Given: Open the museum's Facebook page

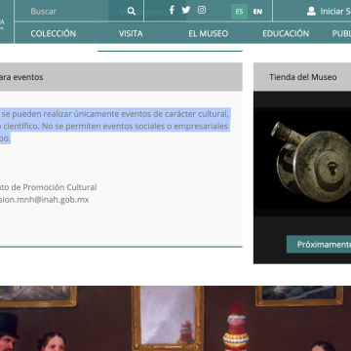Looking at the screenshot, I should [x=172, y=11].
